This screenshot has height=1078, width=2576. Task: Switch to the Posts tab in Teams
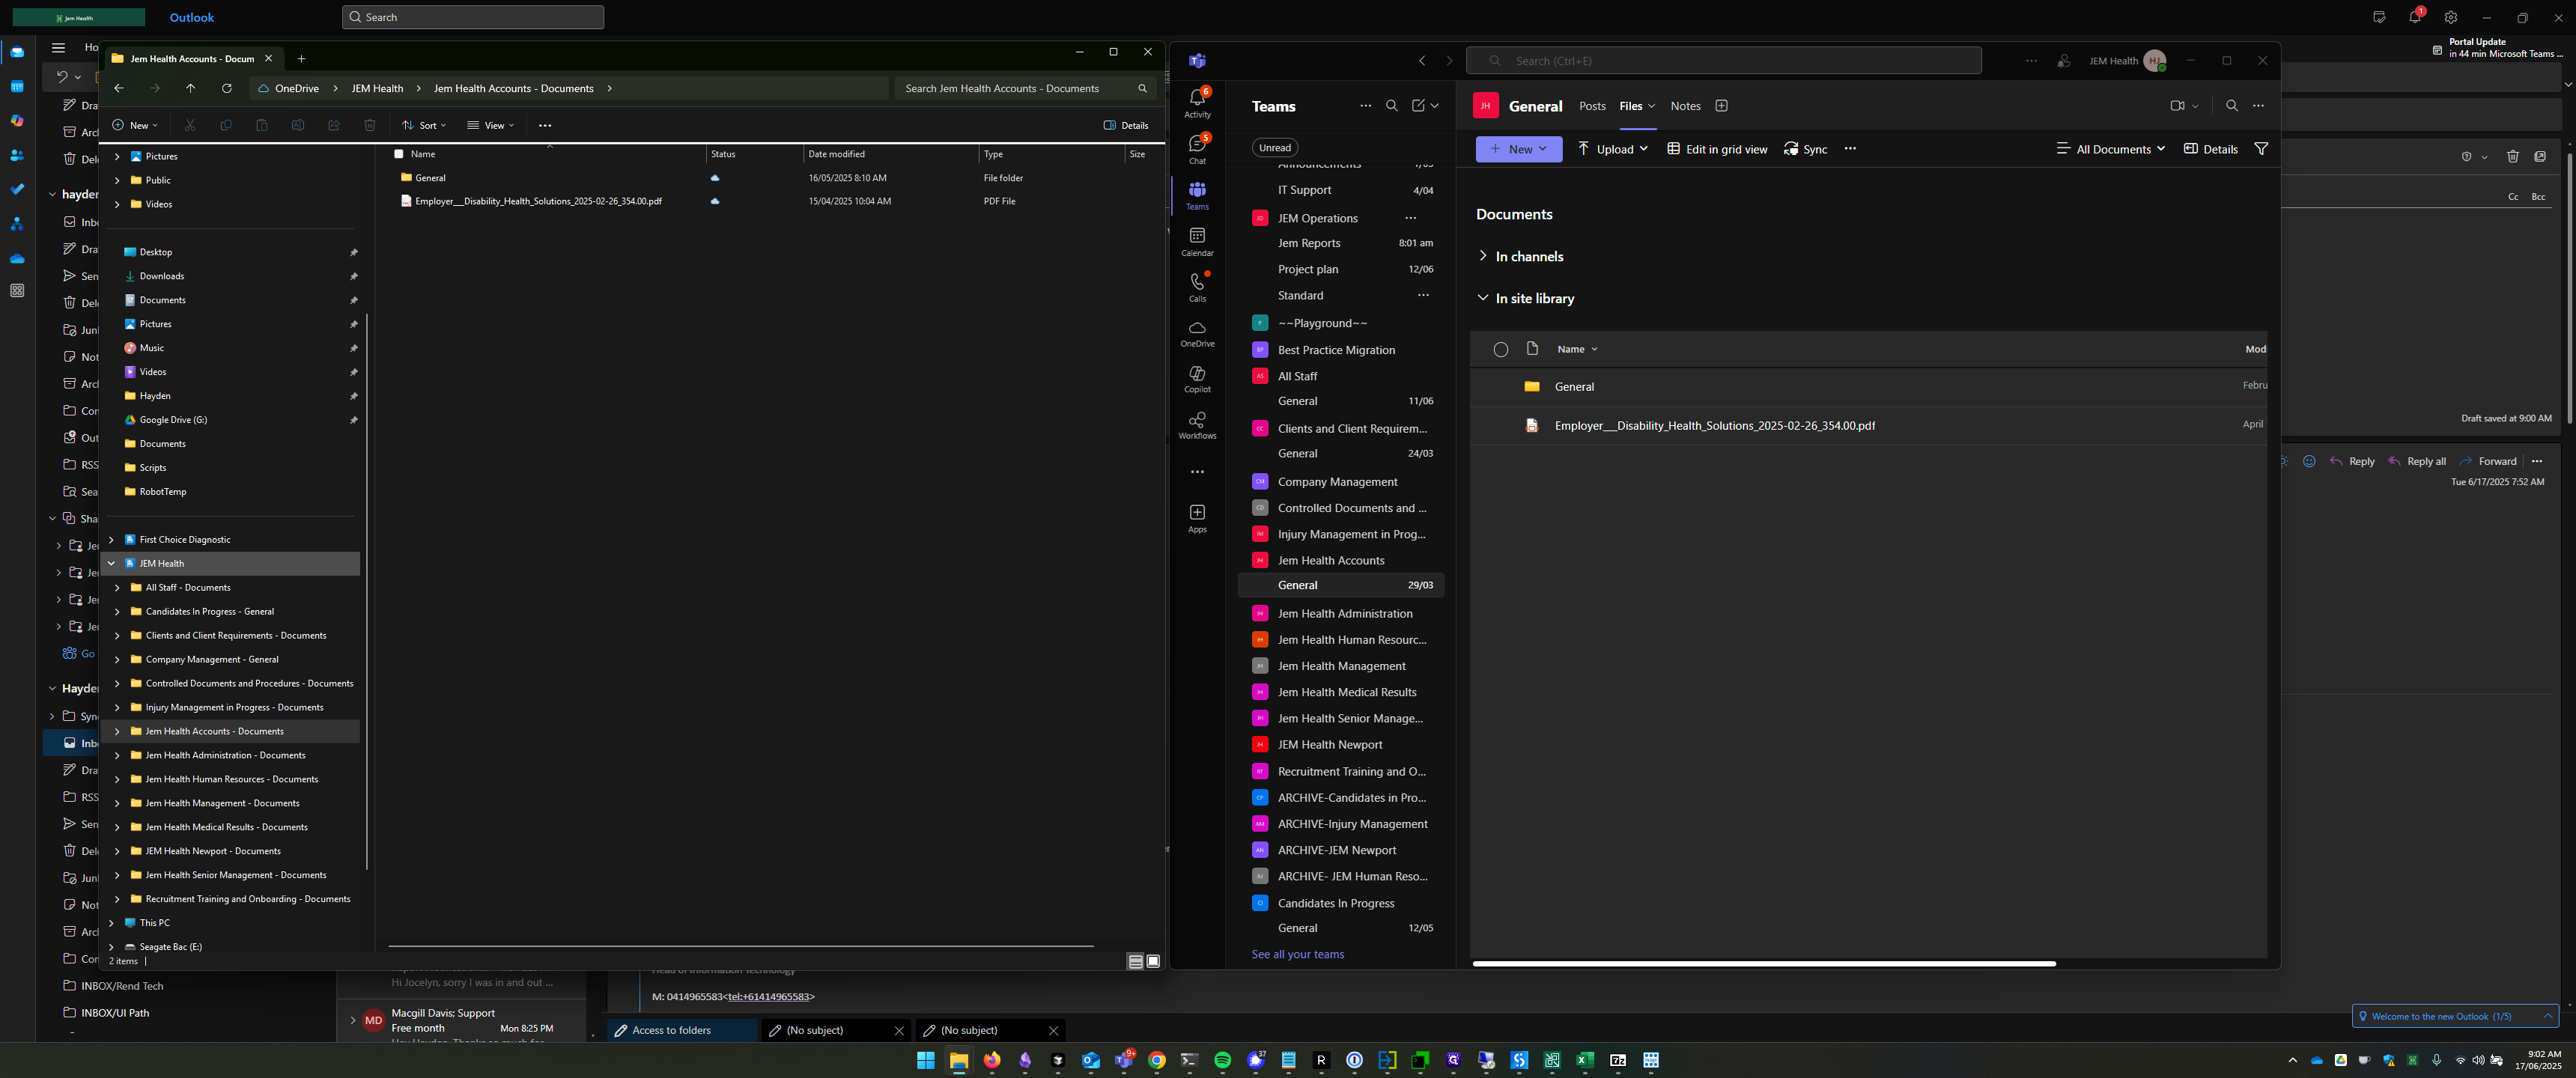point(1592,106)
